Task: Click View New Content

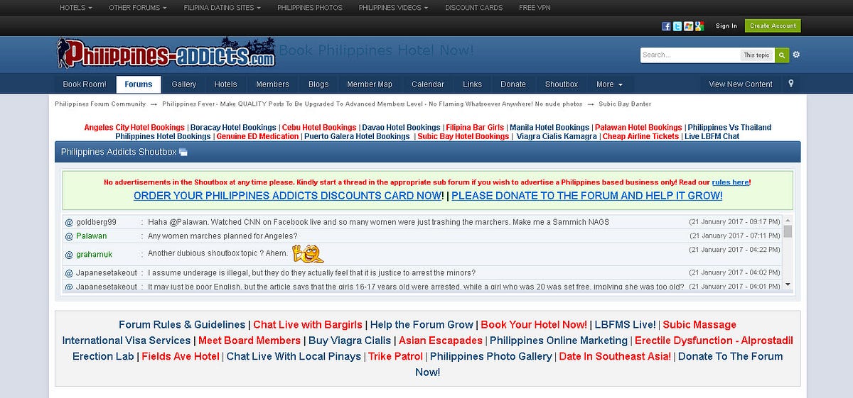Action: [x=741, y=84]
